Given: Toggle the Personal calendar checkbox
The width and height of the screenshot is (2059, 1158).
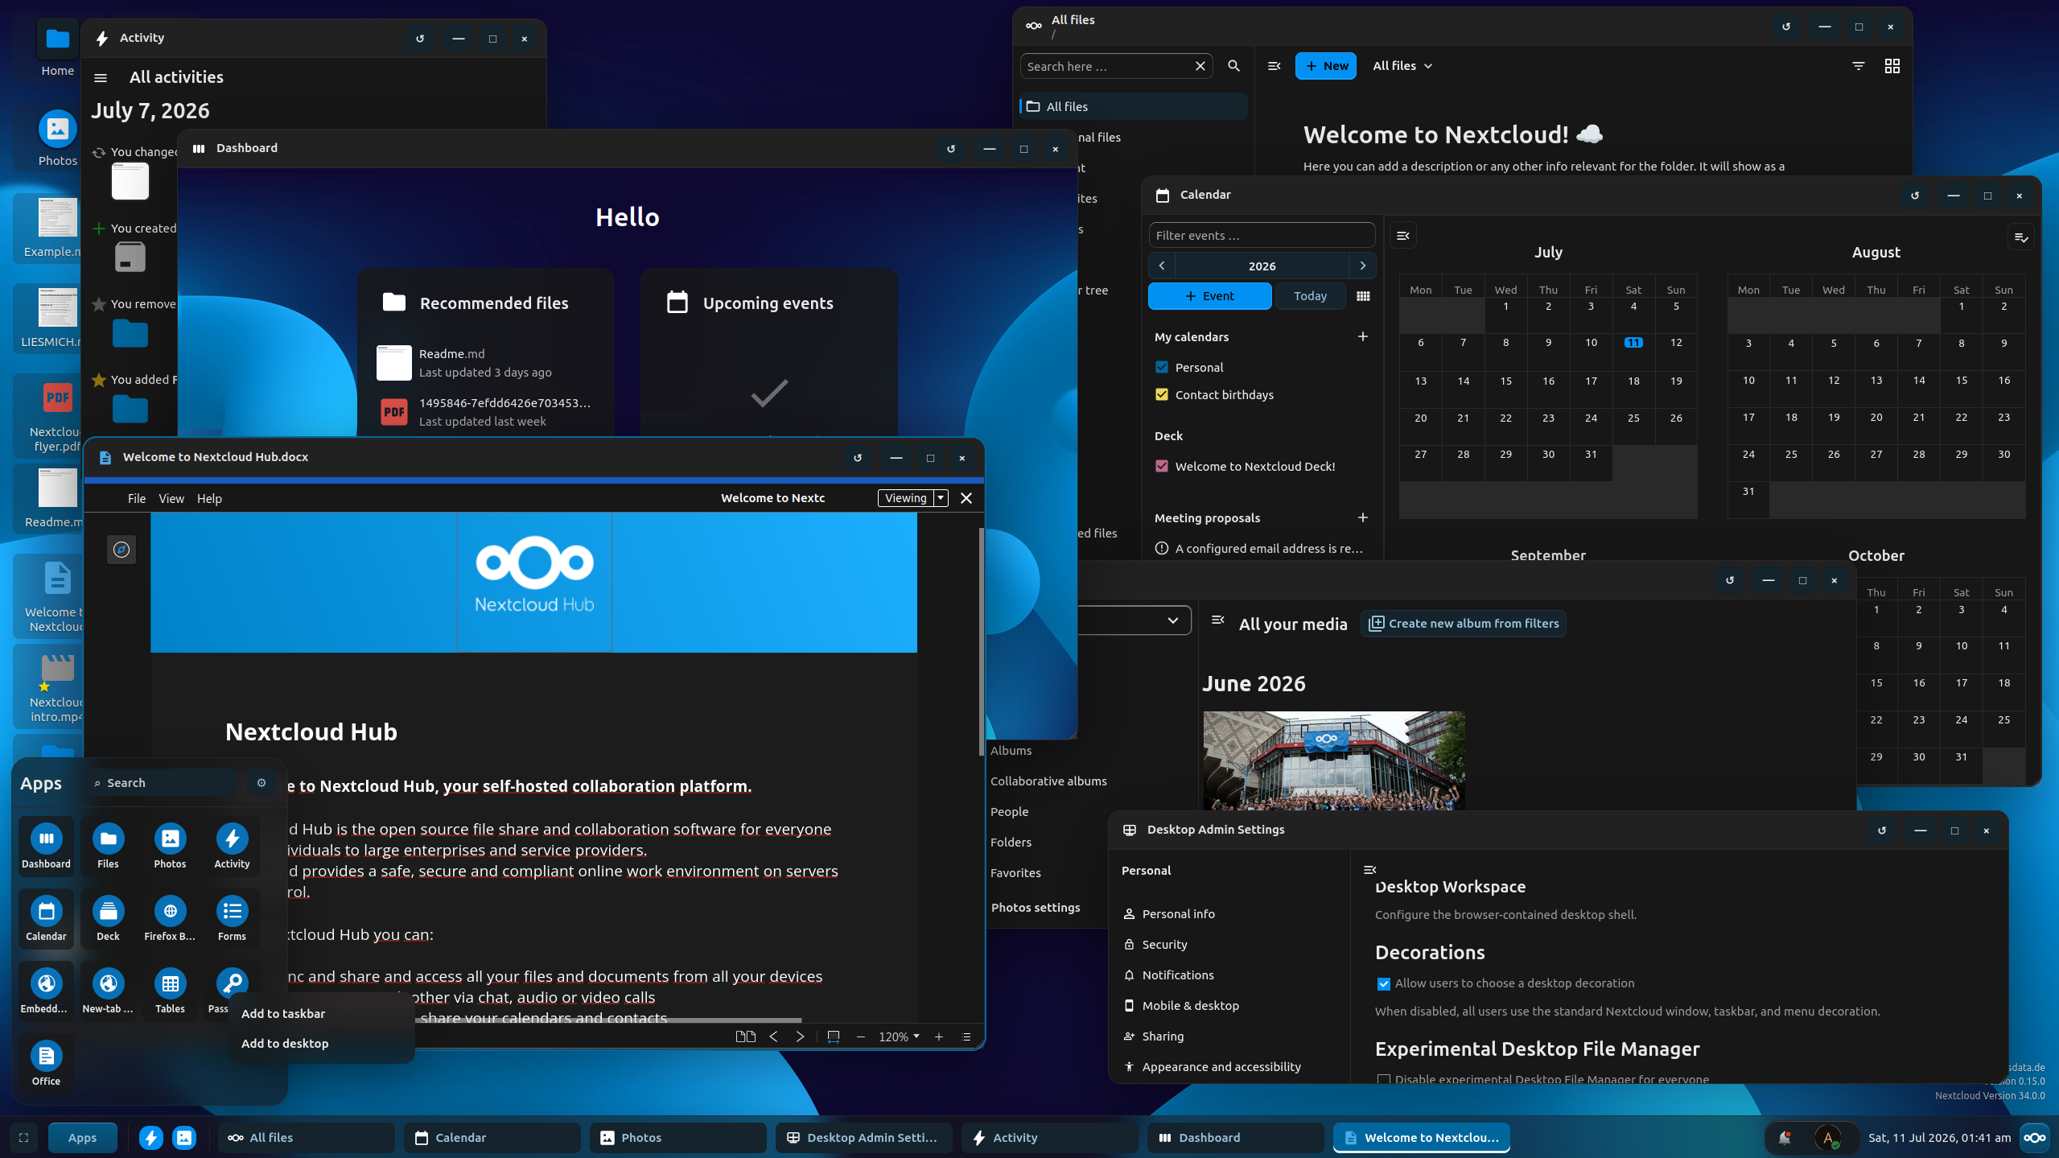Looking at the screenshot, I should tap(1162, 367).
